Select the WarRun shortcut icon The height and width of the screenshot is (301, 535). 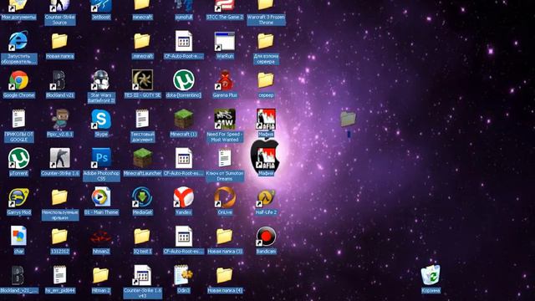click(225, 41)
